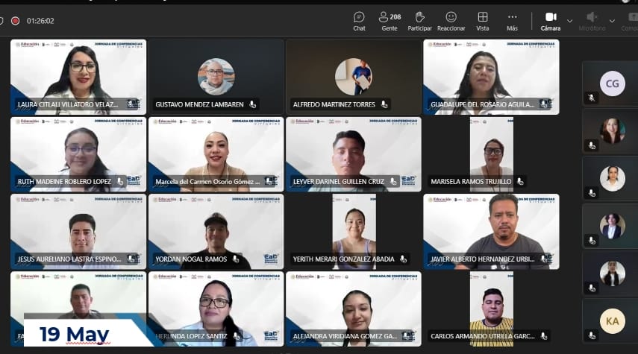The image size is (638, 354).
Task: Toggle the Micrófono mute button
Action: click(x=592, y=21)
